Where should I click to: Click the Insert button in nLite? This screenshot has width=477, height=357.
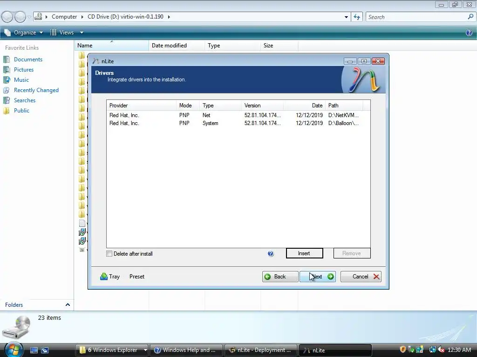click(x=304, y=253)
